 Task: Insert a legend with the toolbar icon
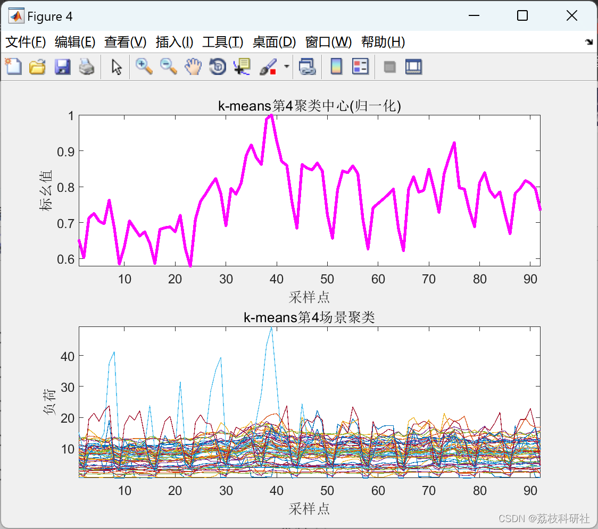360,66
